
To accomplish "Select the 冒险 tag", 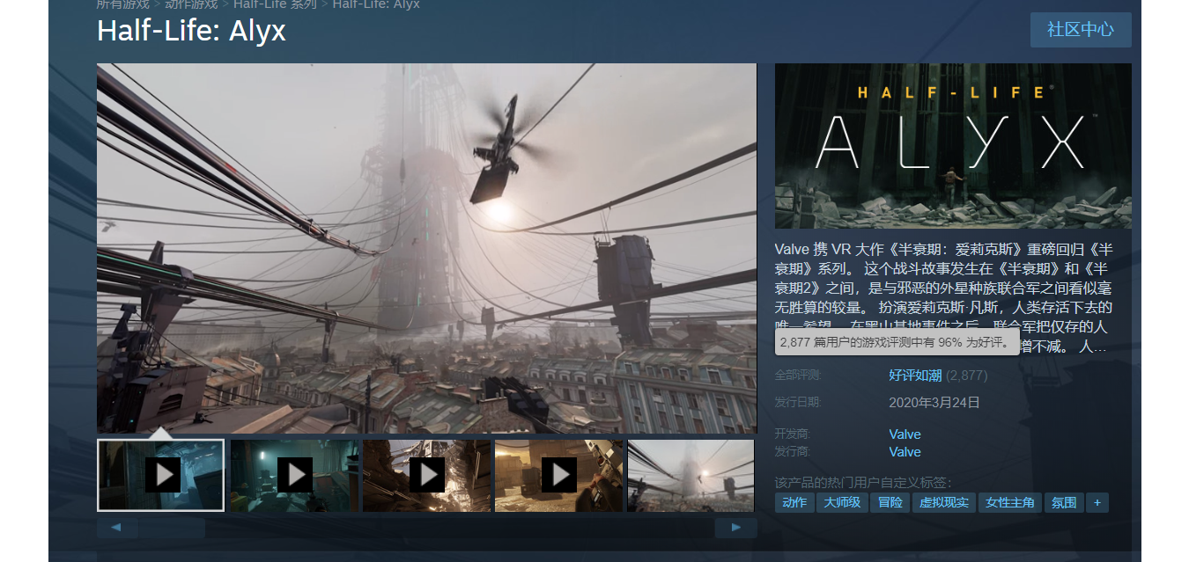I will (890, 503).
